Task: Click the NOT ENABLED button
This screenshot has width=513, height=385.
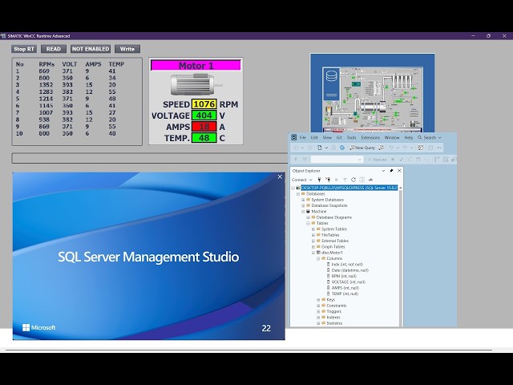Action: click(91, 49)
